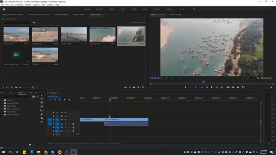
Task: Click the Go to In button
Action: pyautogui.click(x=202, y=87)
